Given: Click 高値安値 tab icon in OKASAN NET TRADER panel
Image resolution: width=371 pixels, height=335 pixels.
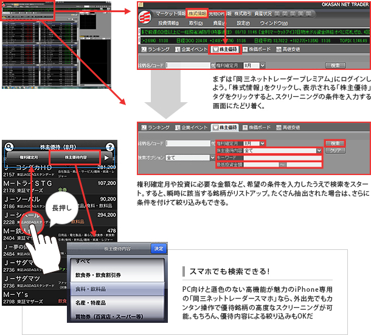Looking at the screenshot, I should coord(279,49).
